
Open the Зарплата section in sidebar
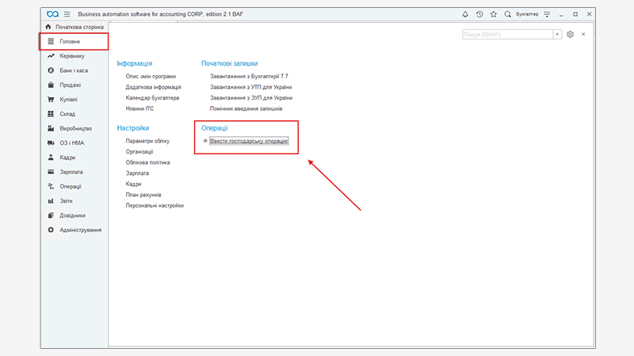coord(71,172)
